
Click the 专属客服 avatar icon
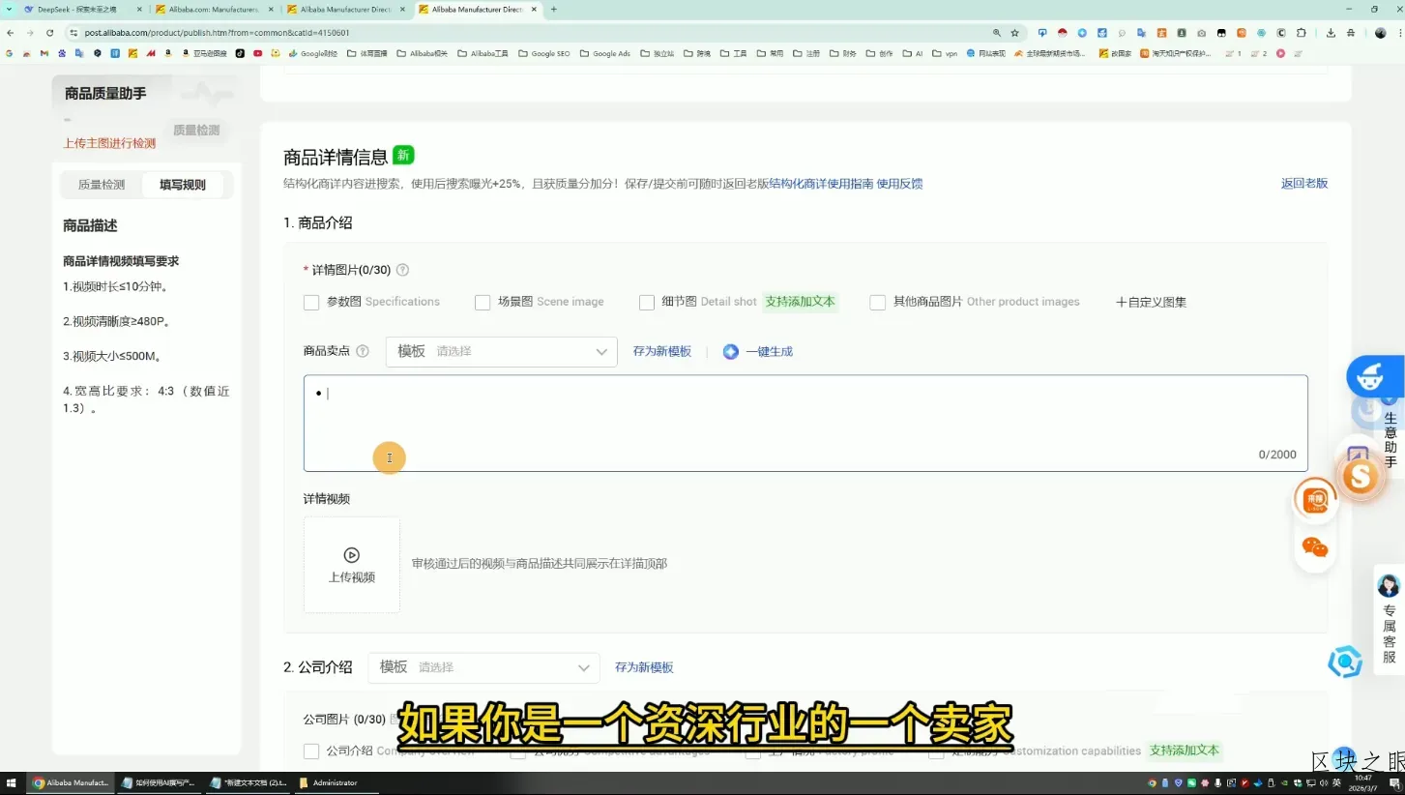click(x=1389, y=586)
